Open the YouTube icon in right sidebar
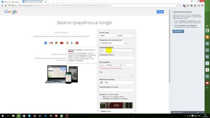The height and width of the screenshot is (118, 210). 207,83
